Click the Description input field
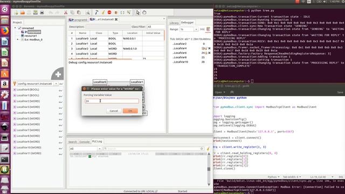This screenshot has width=345, height=194. (x=108, y=26)
